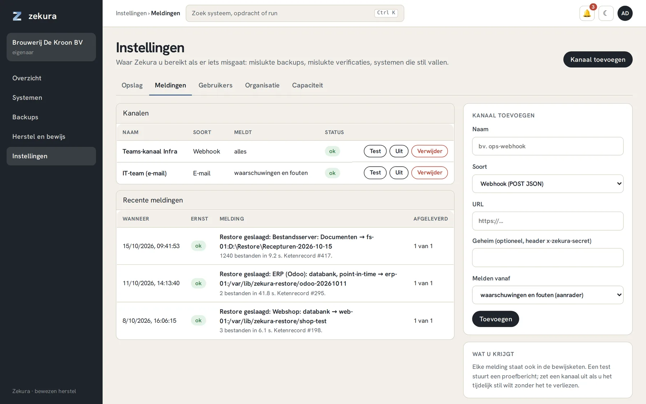
Task: Switch to the Capaciteit tab
Action: pos(307,85)
